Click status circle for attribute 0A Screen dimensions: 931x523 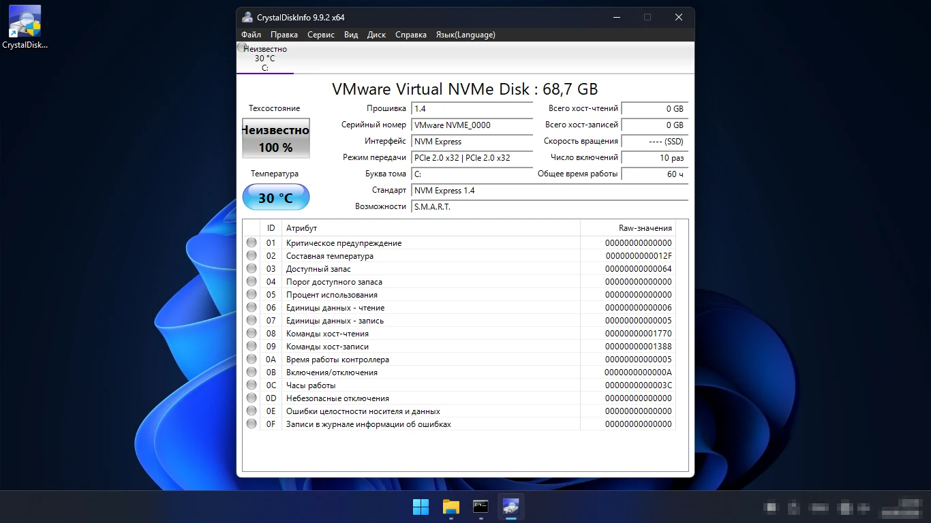[x=251, y=360]
